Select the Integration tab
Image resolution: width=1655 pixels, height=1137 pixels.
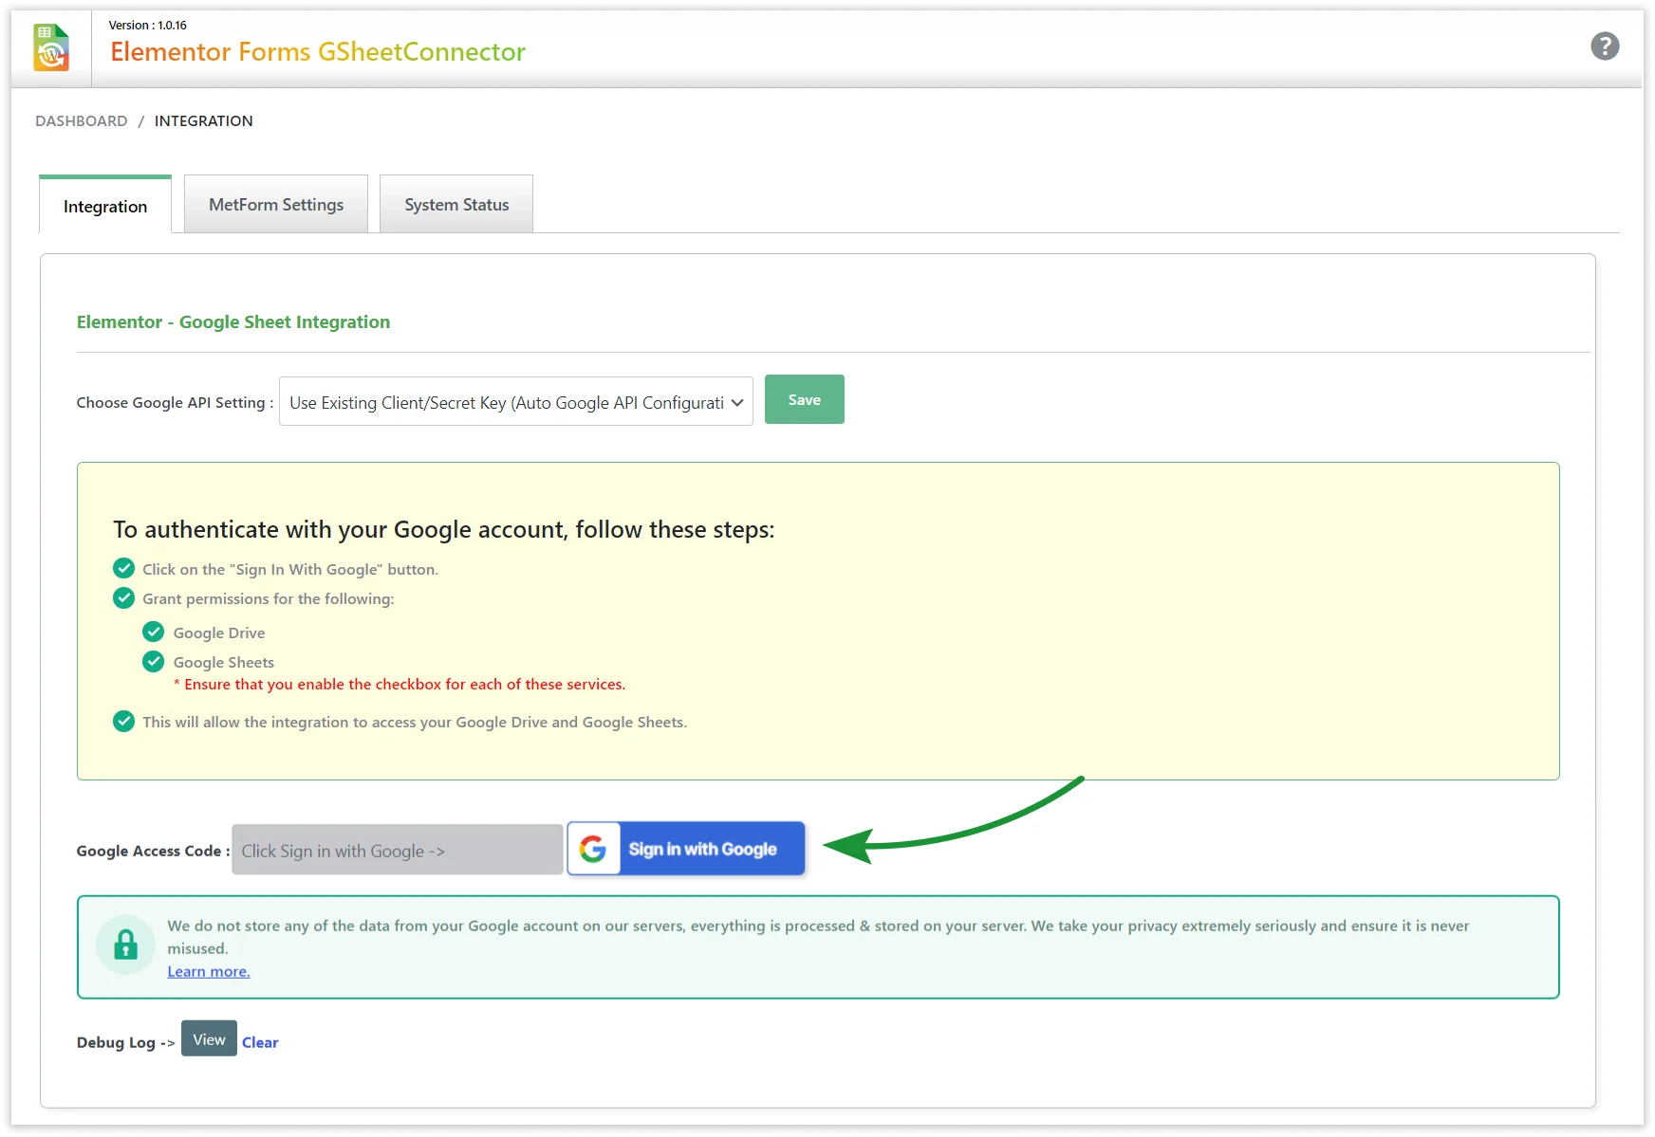coord(105,206)
